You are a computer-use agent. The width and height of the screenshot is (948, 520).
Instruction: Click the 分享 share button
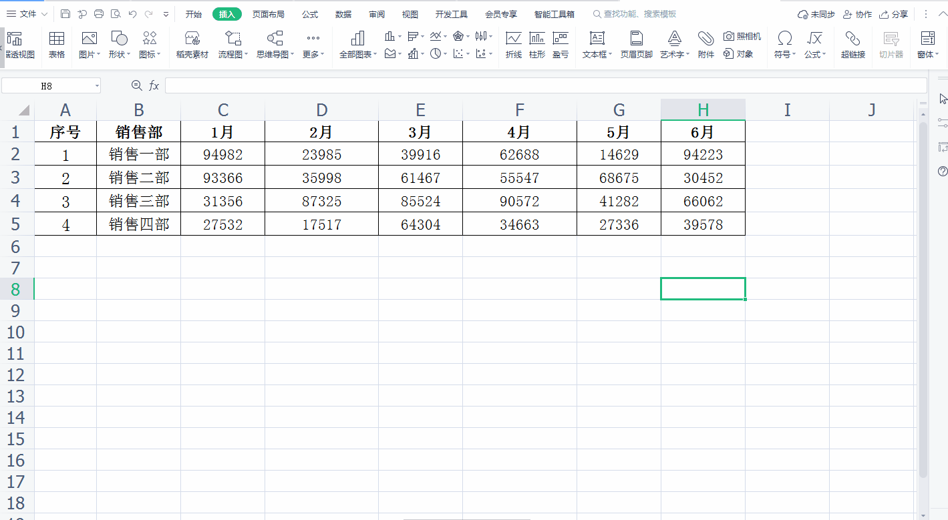pos(894,14)
